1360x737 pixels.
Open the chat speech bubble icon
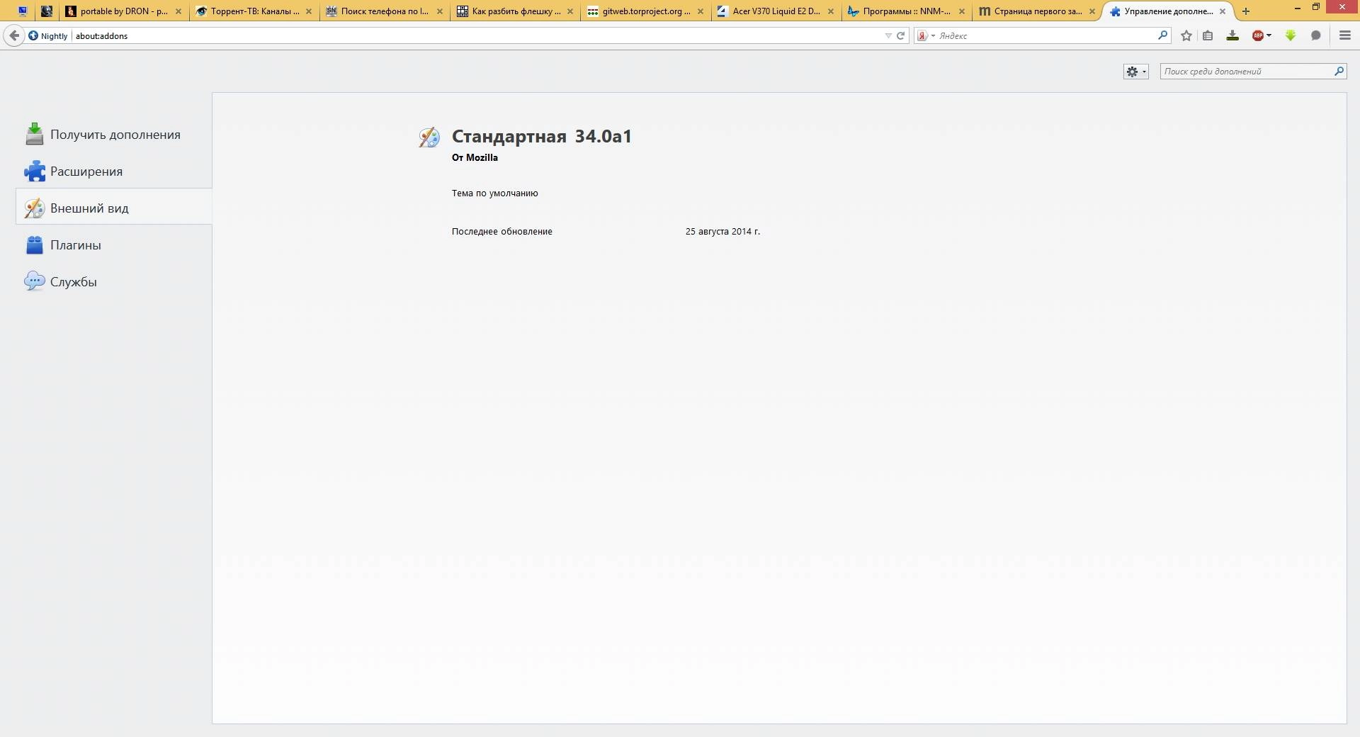click(1316, 35)
